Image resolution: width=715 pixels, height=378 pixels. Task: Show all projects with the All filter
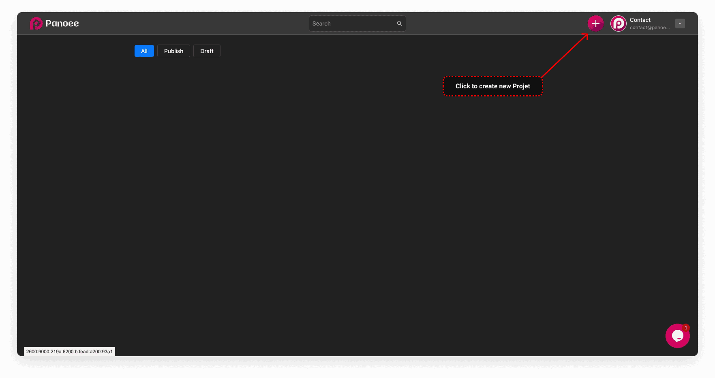coord(144,51)
